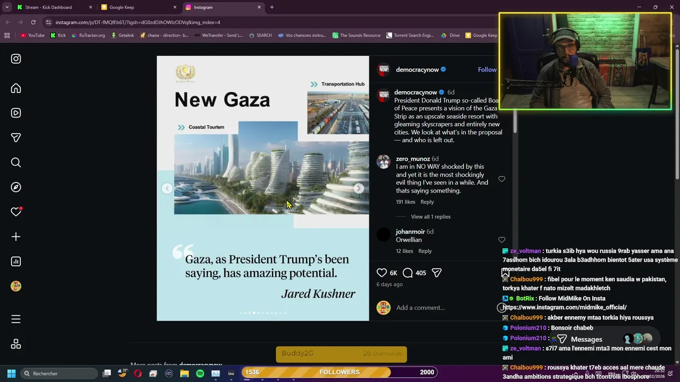Screen dimensions: 680x382
Task: Show next carousel image
Action: 359,188
